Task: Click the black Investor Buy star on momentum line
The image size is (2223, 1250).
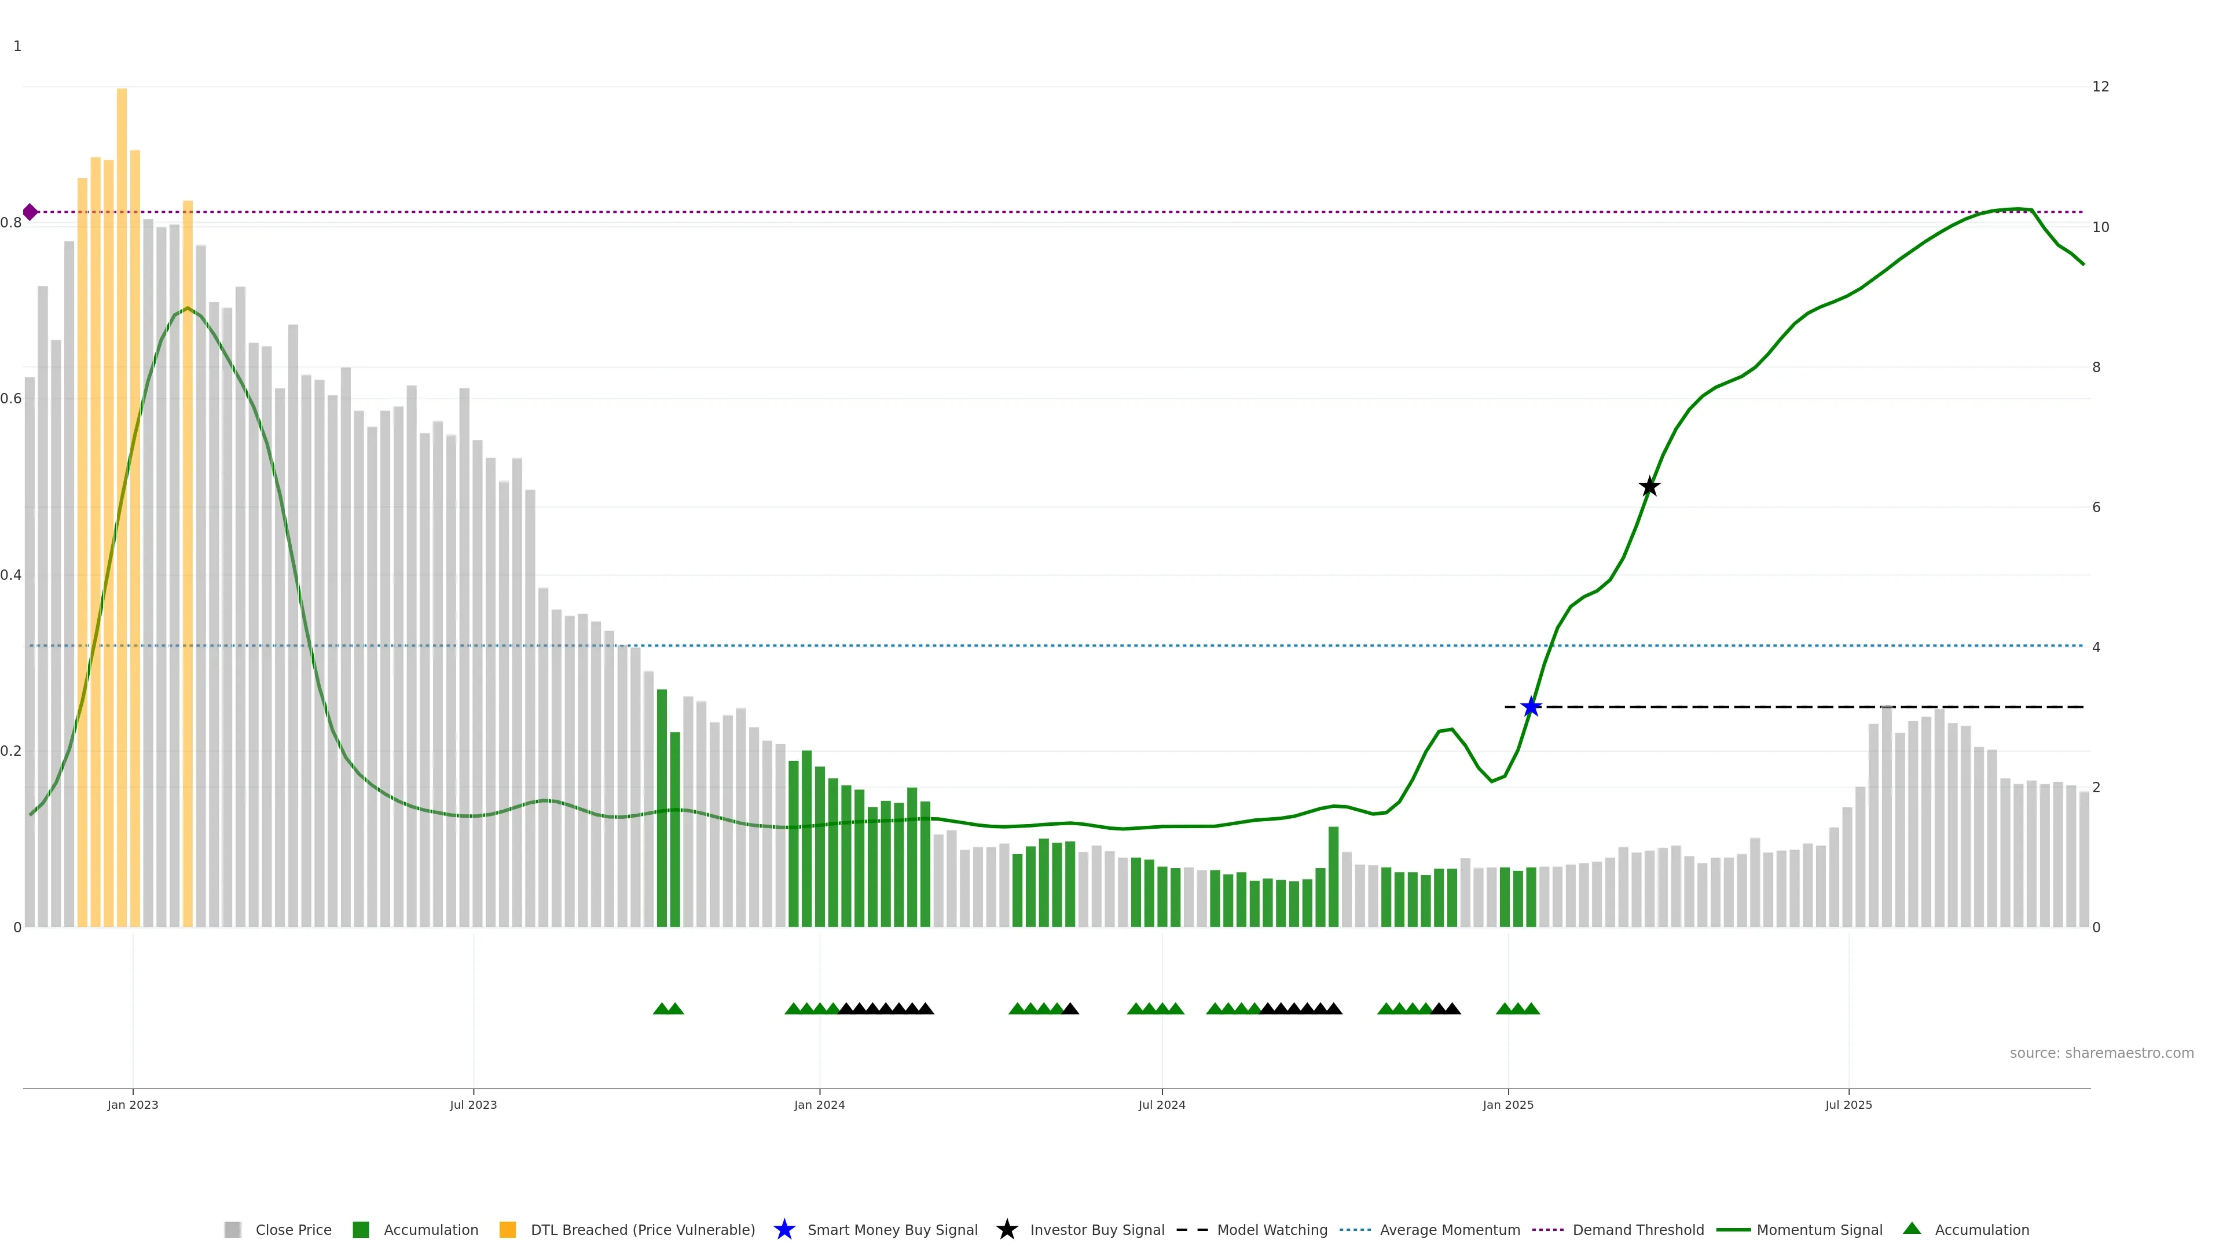Action: click(x=1649, y=487)
